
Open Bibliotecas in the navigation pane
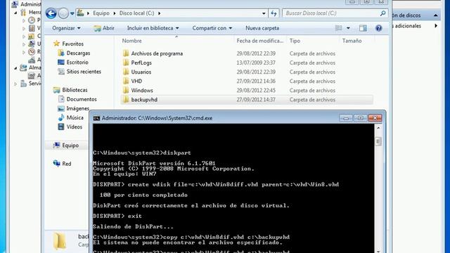[75, 90]
